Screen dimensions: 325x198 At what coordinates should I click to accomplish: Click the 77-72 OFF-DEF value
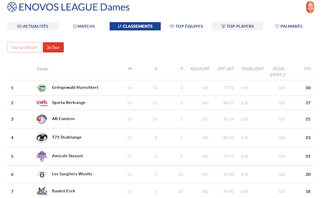coord(229,88)
